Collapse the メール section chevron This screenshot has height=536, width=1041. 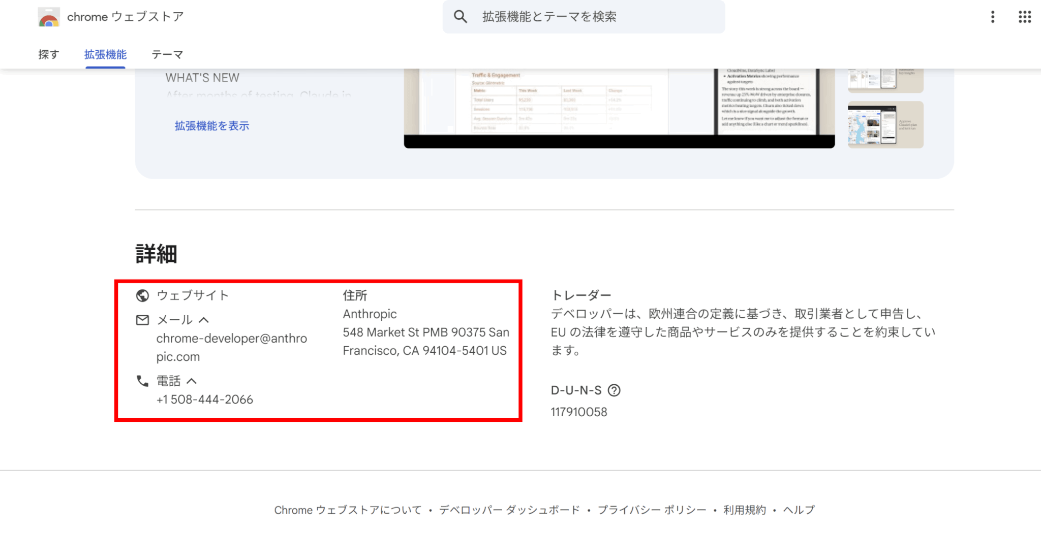pyautogui.click(x=204, y=320)
